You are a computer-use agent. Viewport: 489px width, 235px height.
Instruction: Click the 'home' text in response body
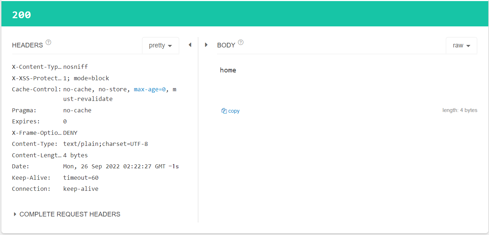(228, 70)
